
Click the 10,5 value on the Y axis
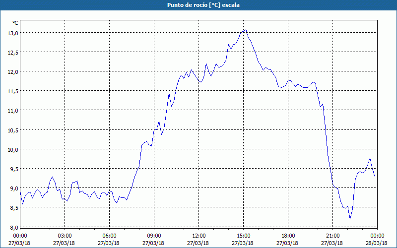pos(13,130)
